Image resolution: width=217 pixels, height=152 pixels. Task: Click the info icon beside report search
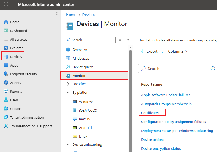pyautogui.click(x=213, y=69)
